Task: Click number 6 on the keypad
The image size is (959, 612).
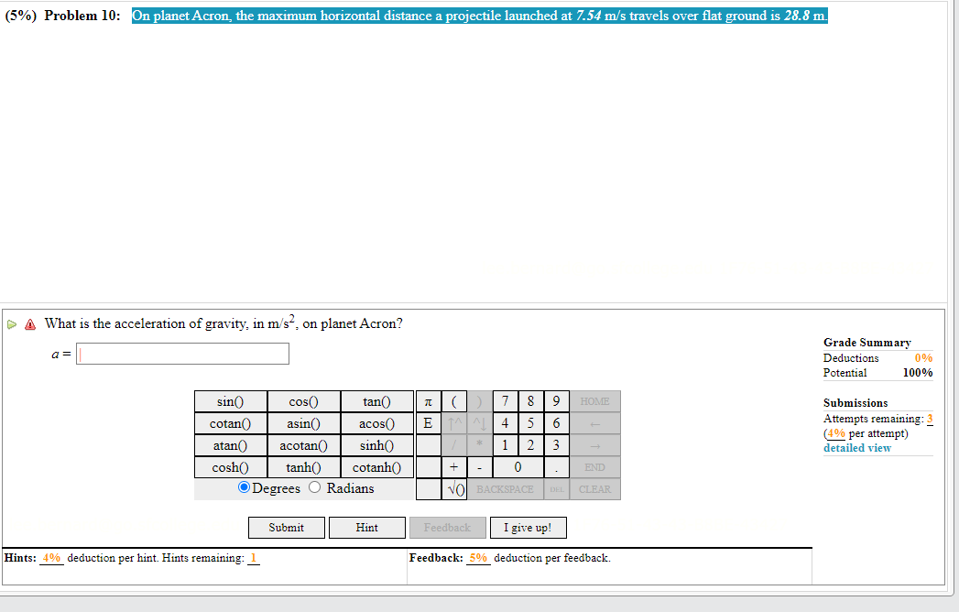Action: 556,423
